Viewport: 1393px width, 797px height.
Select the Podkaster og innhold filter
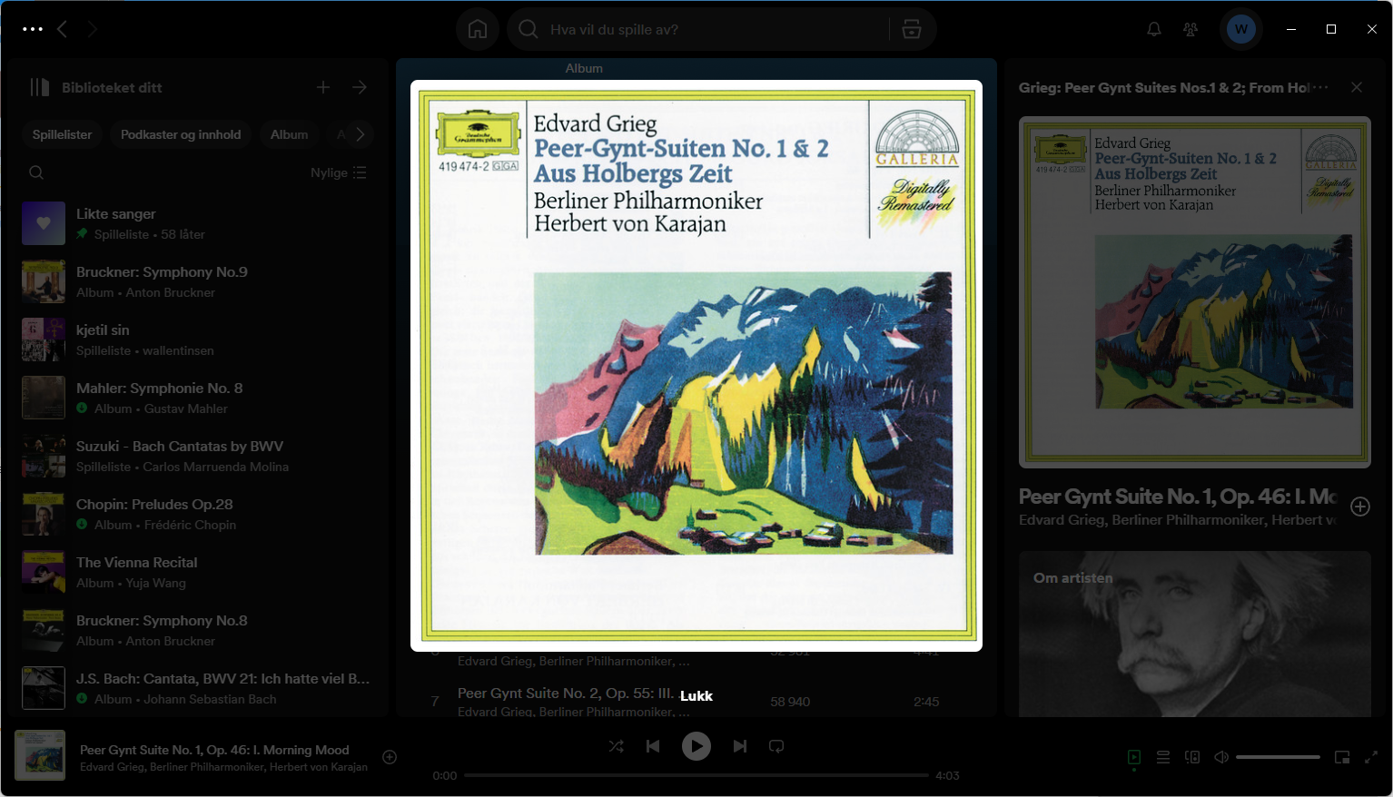[181, 134]
